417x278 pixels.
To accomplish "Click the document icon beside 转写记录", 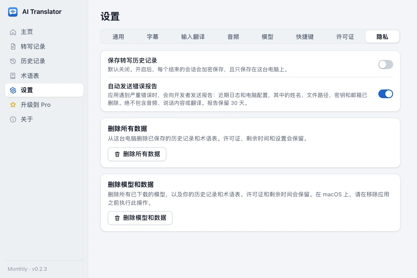I will pos(13,47).
